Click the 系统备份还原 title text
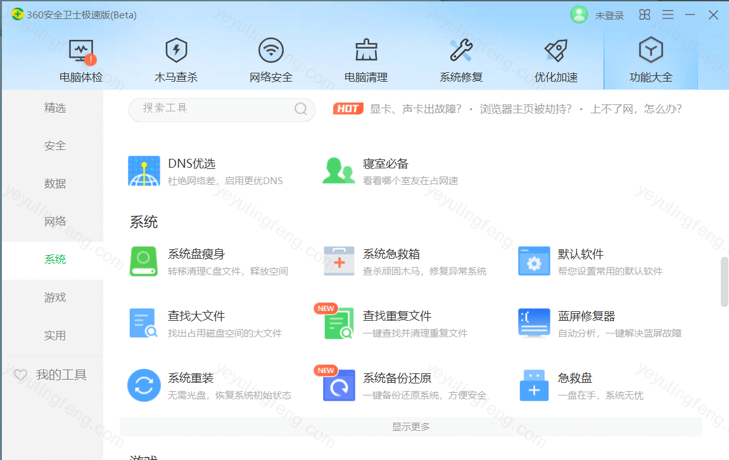 point(397,378)
